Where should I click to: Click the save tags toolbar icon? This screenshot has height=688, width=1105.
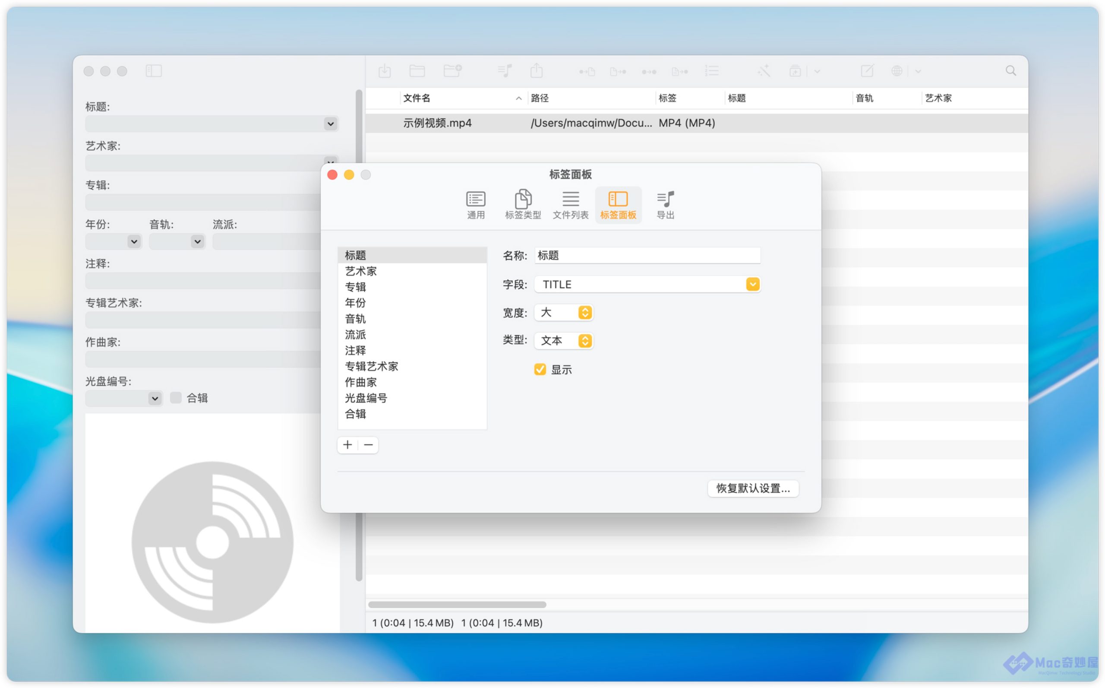[384, 71]
